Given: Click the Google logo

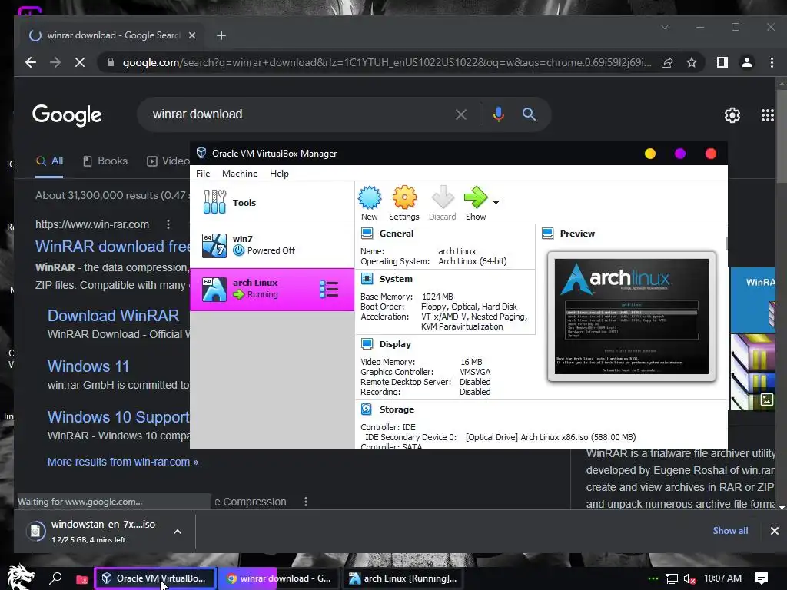Looking at the screenshot, I should pyautogui.click(x=67, y=115).
